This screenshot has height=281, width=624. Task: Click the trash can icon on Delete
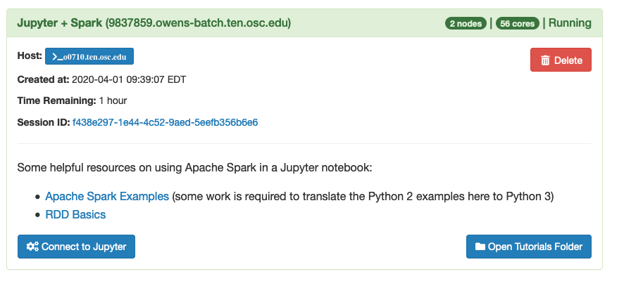pos(545,60)
